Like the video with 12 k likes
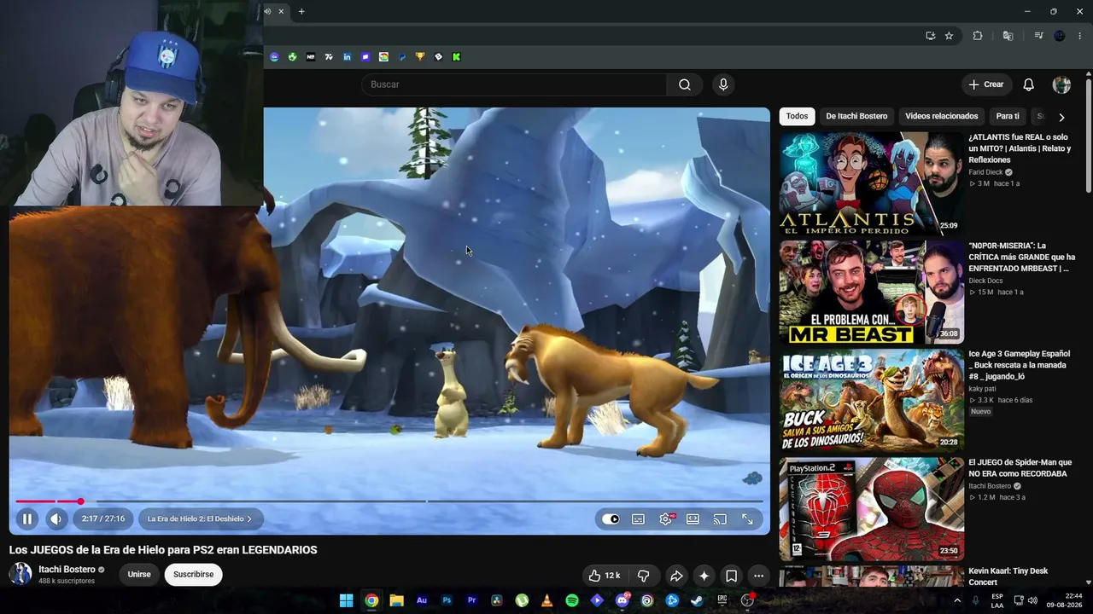The image size is (1093, 614). tap(605, 576)
